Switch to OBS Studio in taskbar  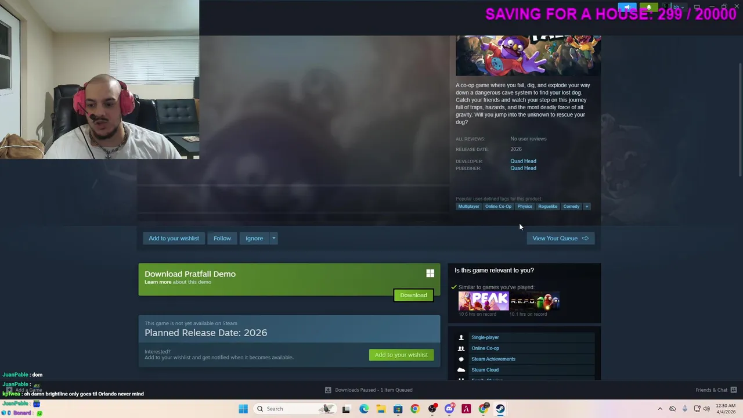coord(432,409)
